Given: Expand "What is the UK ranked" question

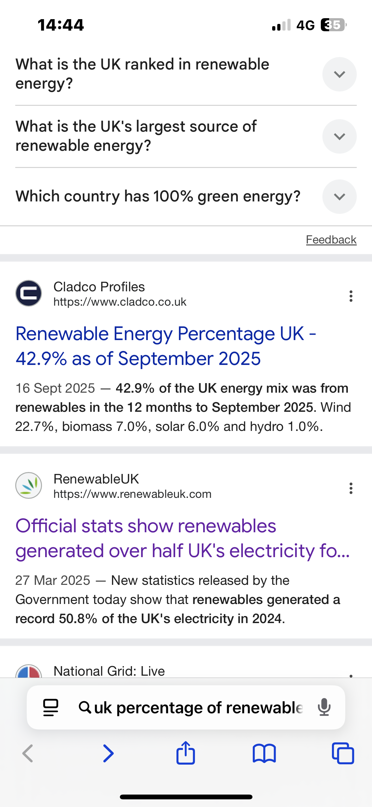Looking at the screenshot, I should click(x=339, y=74).
